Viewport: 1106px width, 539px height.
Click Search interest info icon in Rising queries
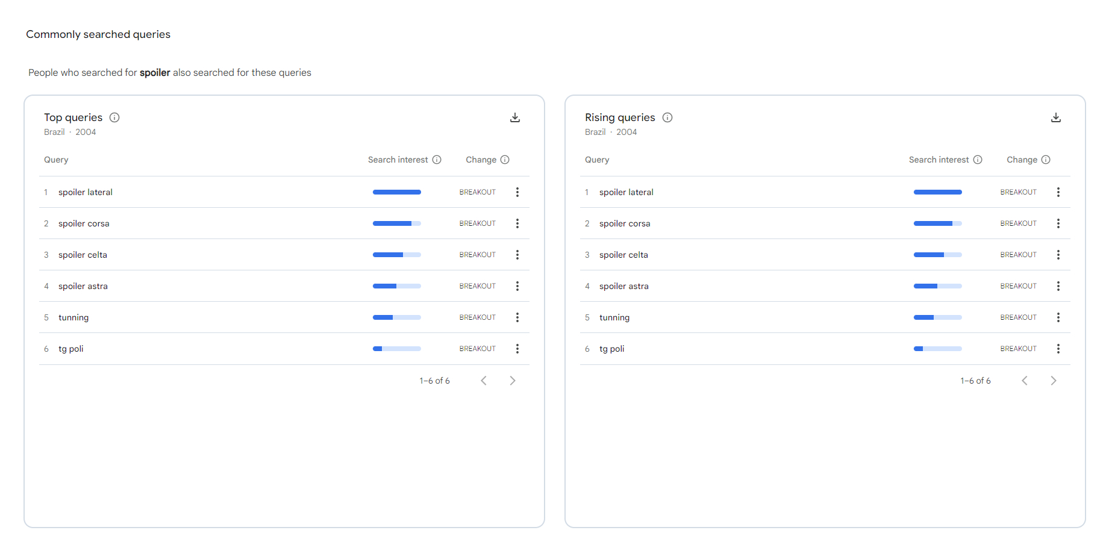978,160
